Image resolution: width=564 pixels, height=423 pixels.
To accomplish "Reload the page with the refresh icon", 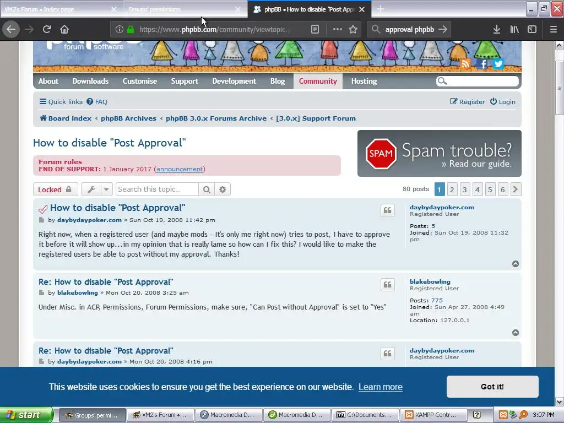I will (47, 29).
